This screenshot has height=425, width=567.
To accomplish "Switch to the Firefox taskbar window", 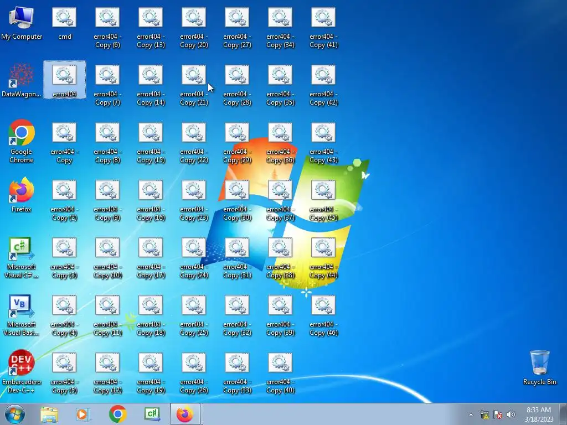I will (x=185, y=414).
